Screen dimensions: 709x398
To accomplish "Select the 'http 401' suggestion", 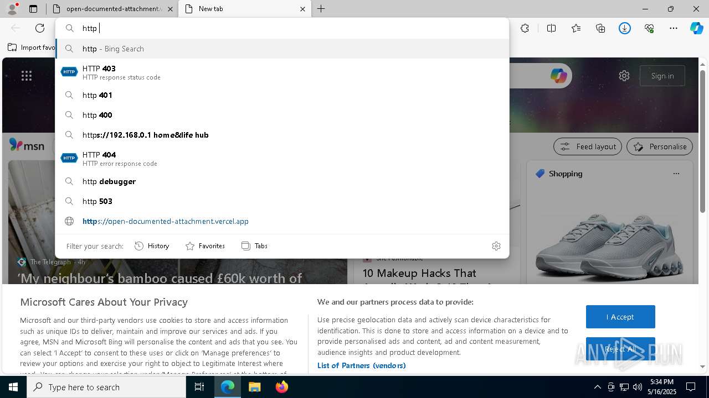I will coord(282,95).
